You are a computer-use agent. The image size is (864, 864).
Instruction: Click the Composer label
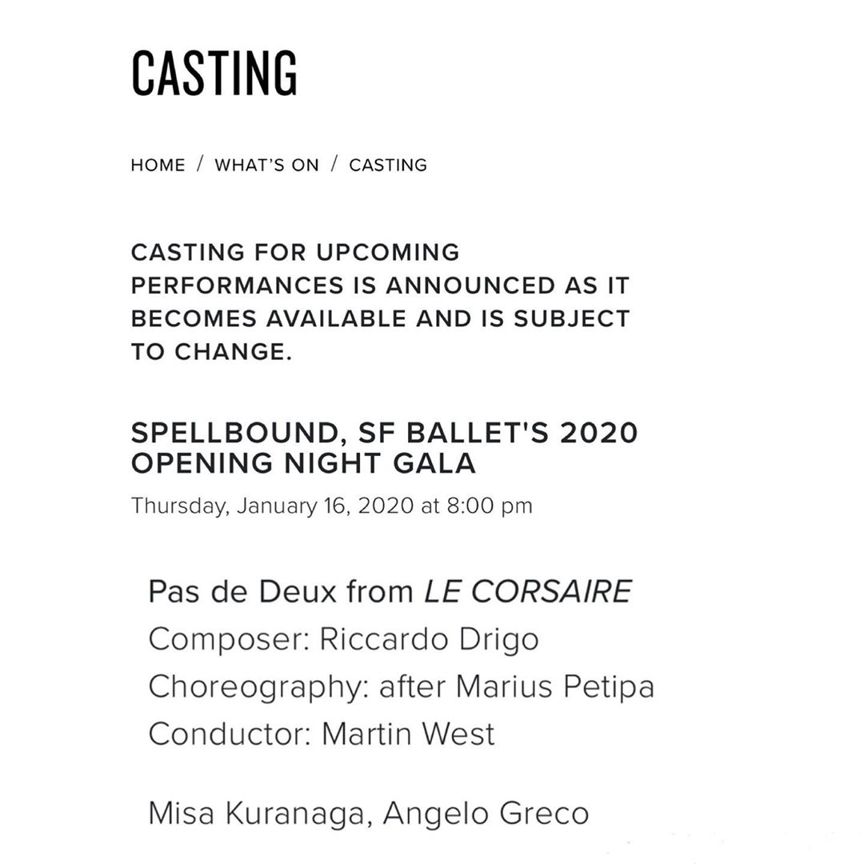pyautogui.click(x=227, y=639)
